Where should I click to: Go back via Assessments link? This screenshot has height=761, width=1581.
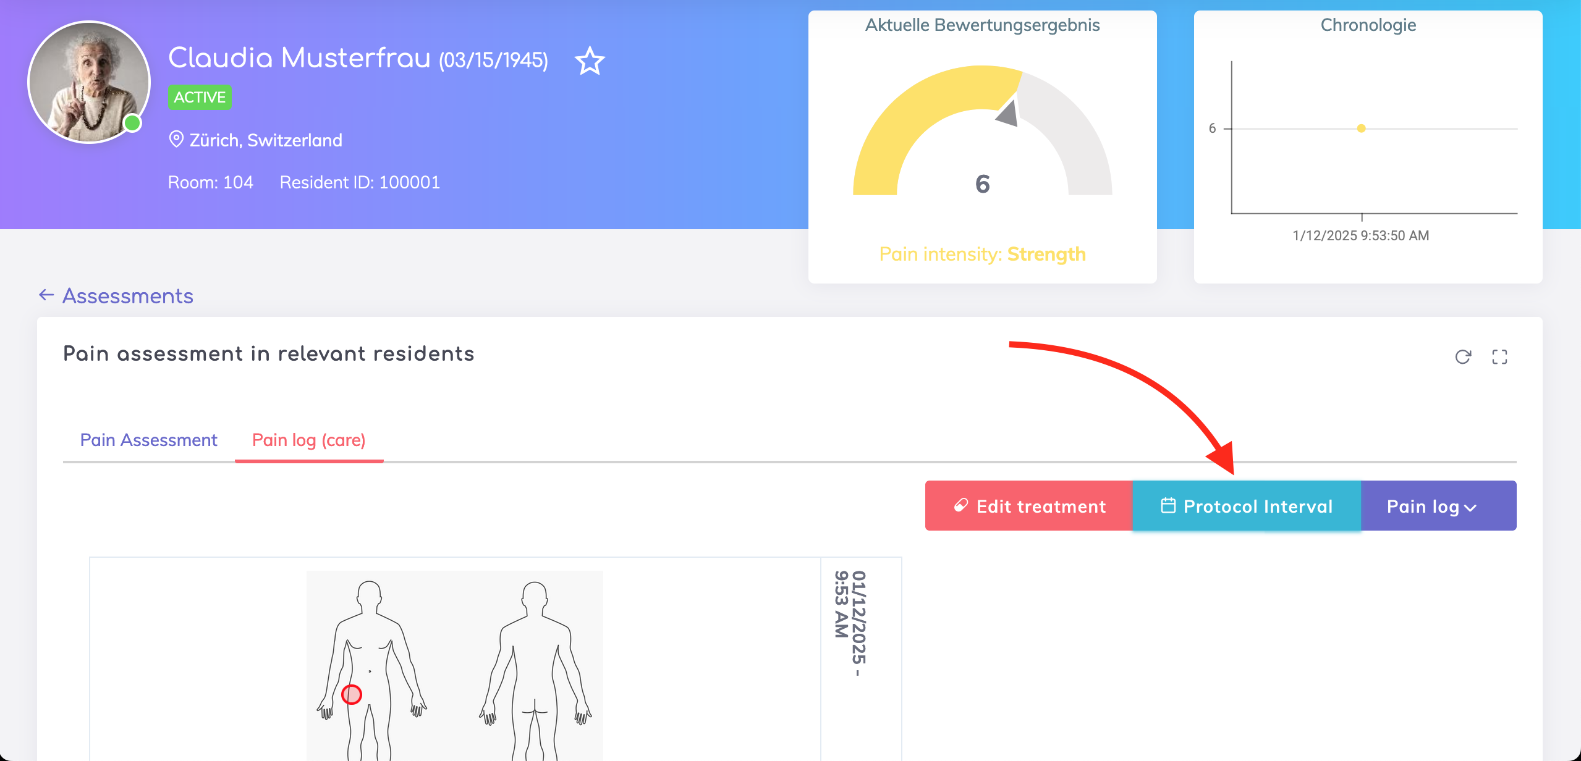127,296
